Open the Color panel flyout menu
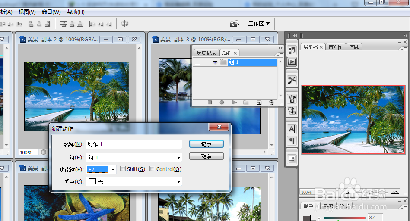 click(x=404, y=208)
